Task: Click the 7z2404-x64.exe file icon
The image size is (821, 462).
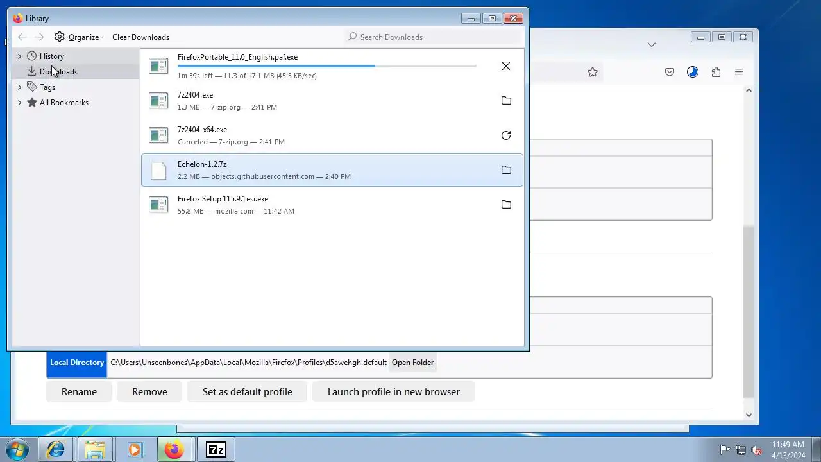Action: pyautogui.click(x=158, y=135)
